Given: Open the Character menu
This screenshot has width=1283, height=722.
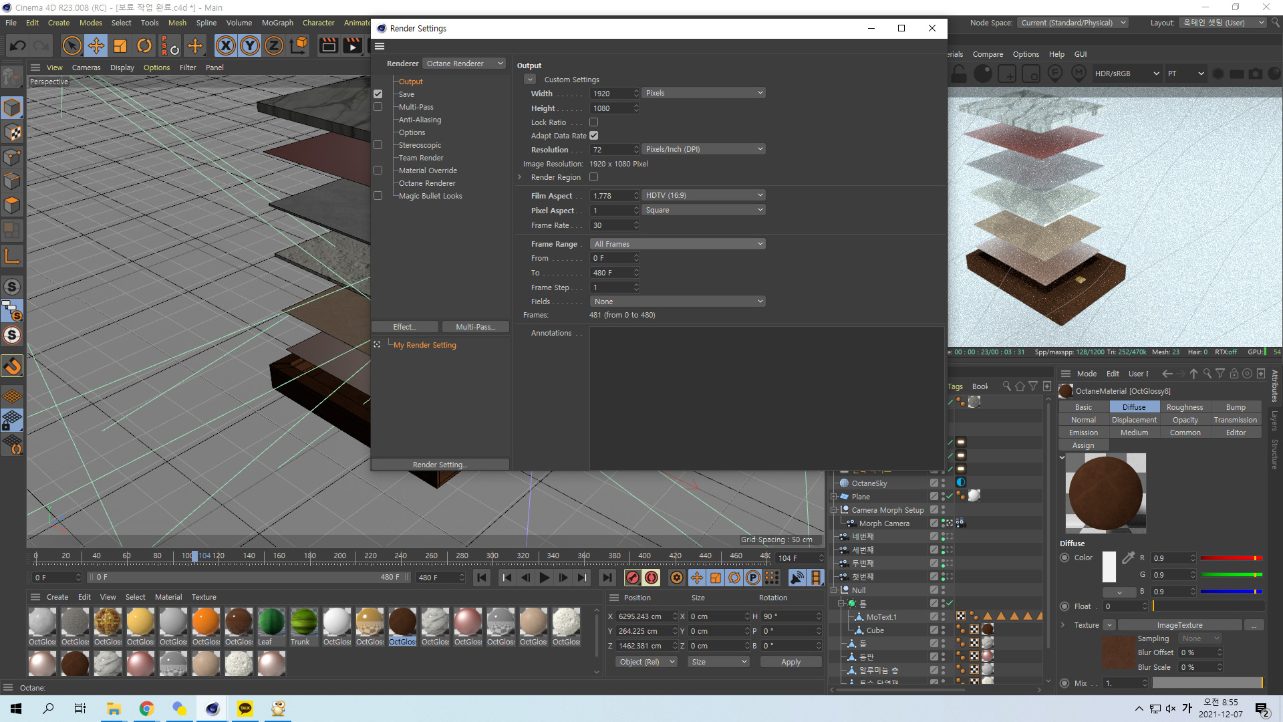Looking at the screenshot, I should pos(318,23).
